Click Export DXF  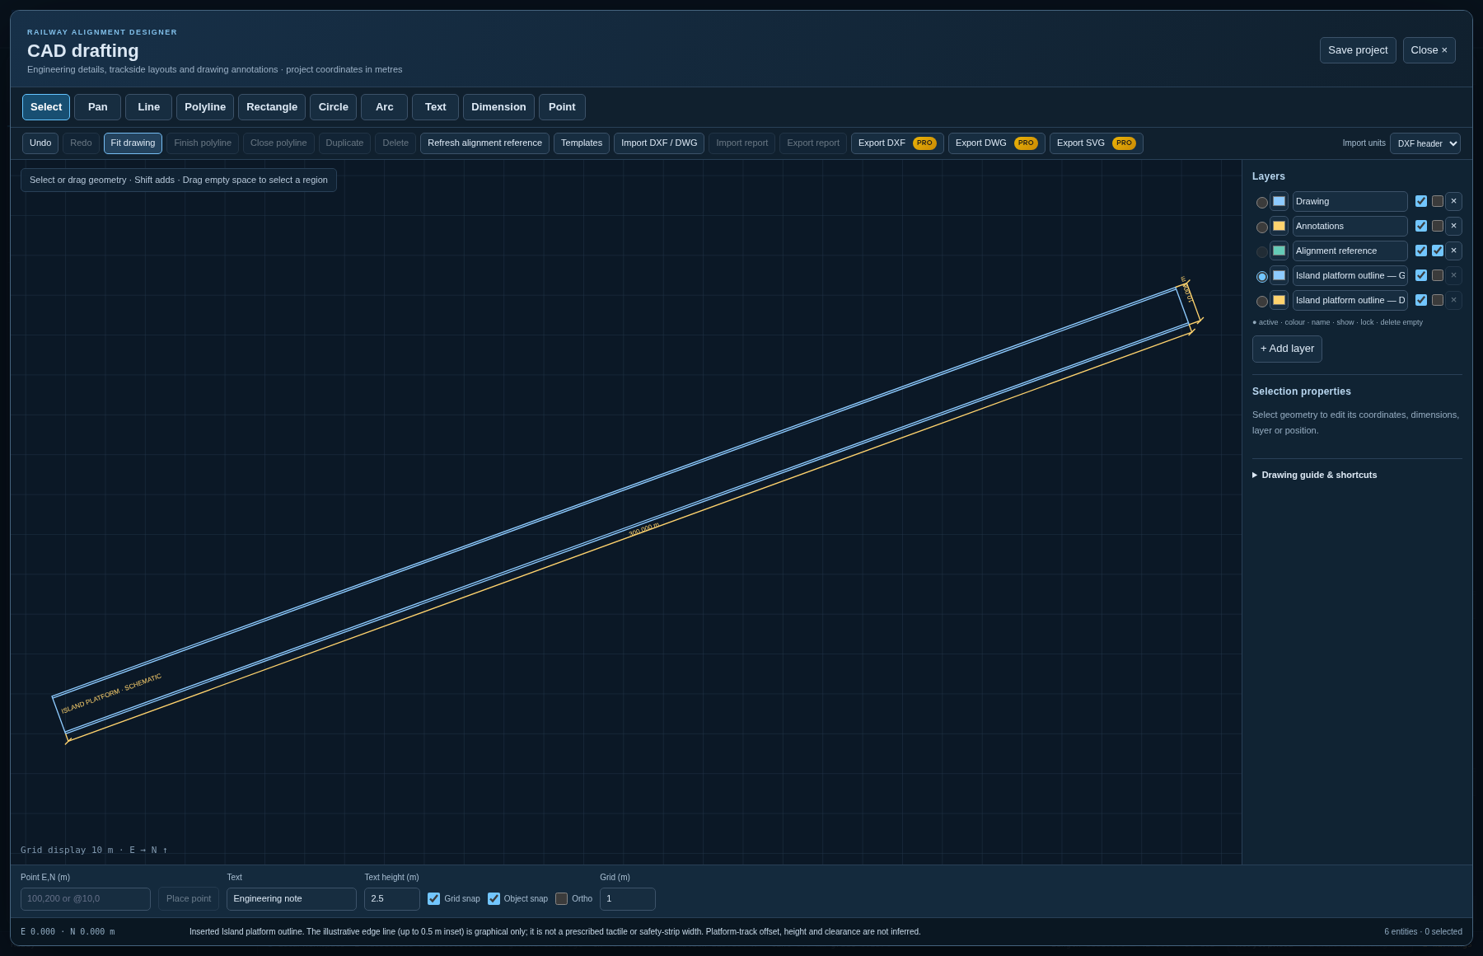[897, 143]
